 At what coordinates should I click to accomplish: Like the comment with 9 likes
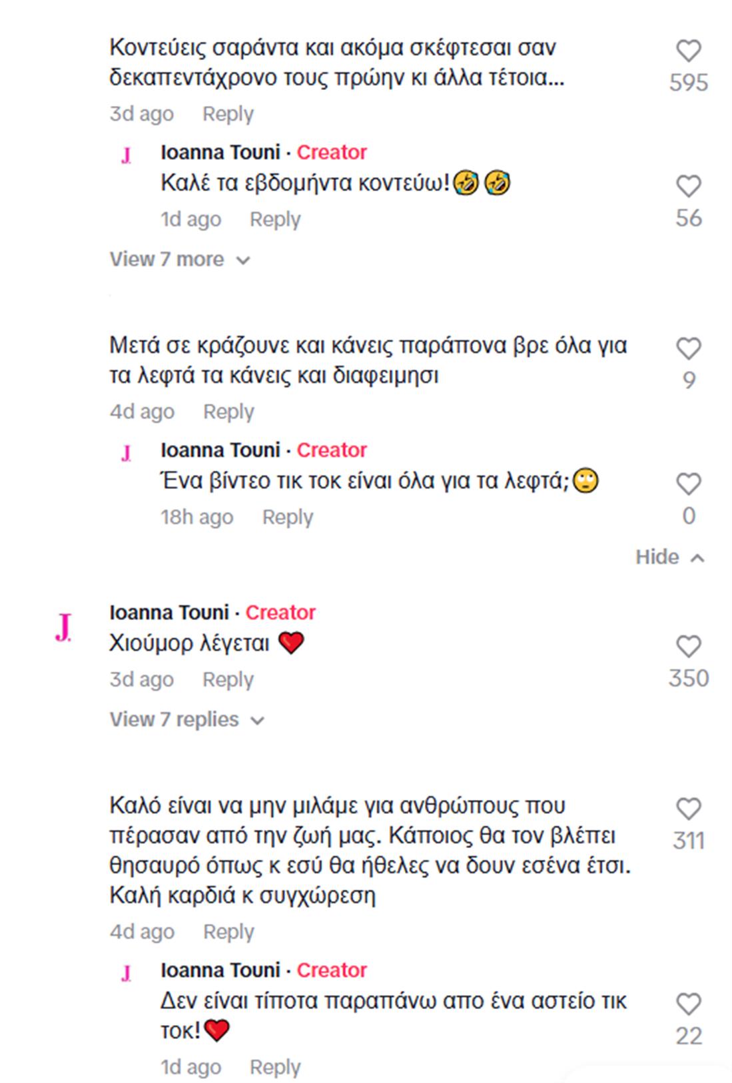coord(689,349)
